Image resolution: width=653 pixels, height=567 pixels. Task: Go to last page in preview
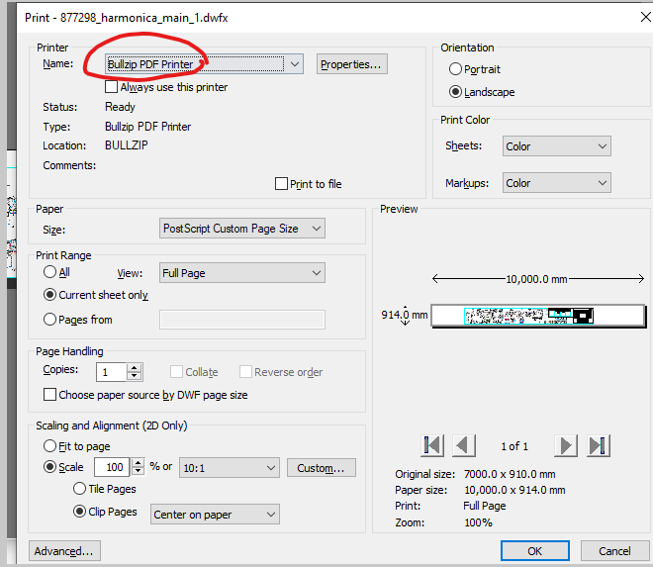pyautogui.click(x=598, y=445)
